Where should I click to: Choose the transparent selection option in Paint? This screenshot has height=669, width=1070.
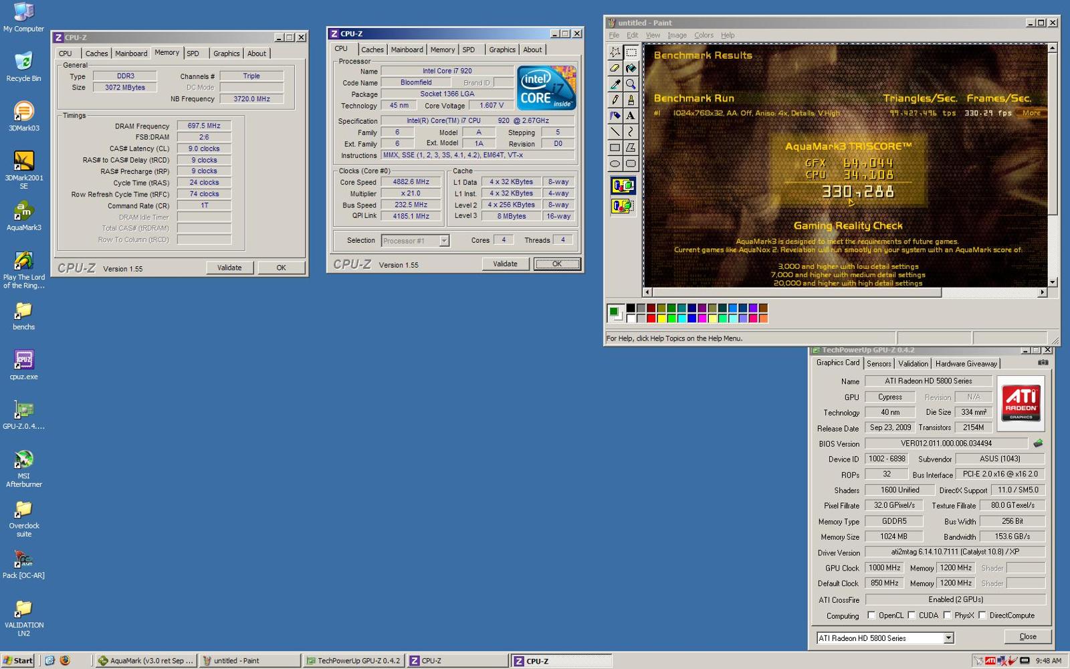(623, 206)
